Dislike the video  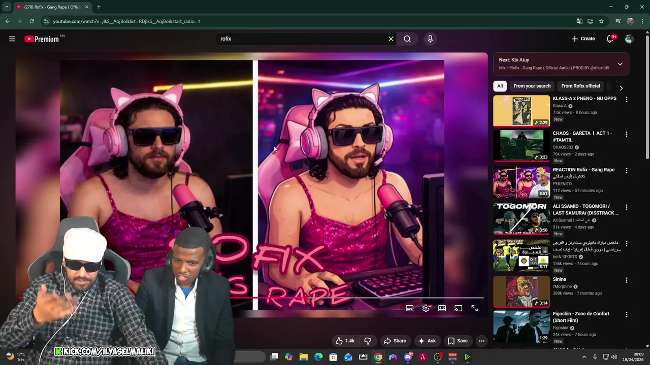click(x=368, y=341)
